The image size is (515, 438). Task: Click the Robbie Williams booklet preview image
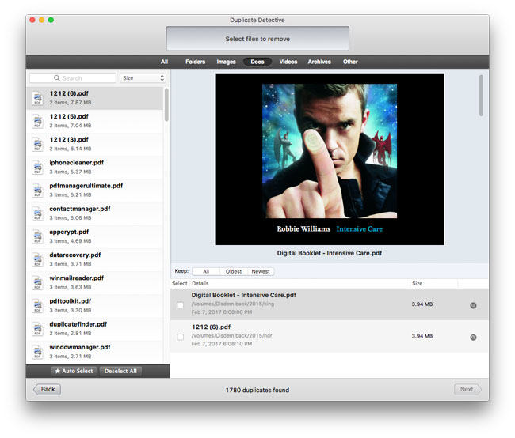coord(330,159)
